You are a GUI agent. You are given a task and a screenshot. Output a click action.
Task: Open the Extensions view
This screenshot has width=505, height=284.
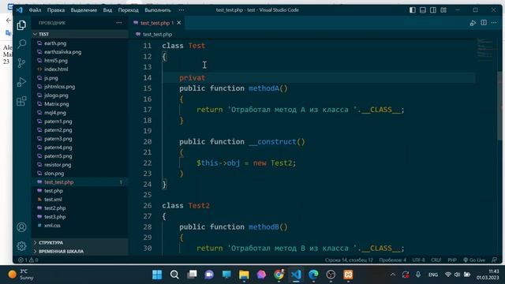[x=21, y=101]
